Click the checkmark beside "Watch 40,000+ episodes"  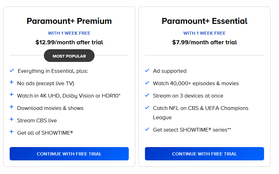pyautogui.click(x=147, y=83)
